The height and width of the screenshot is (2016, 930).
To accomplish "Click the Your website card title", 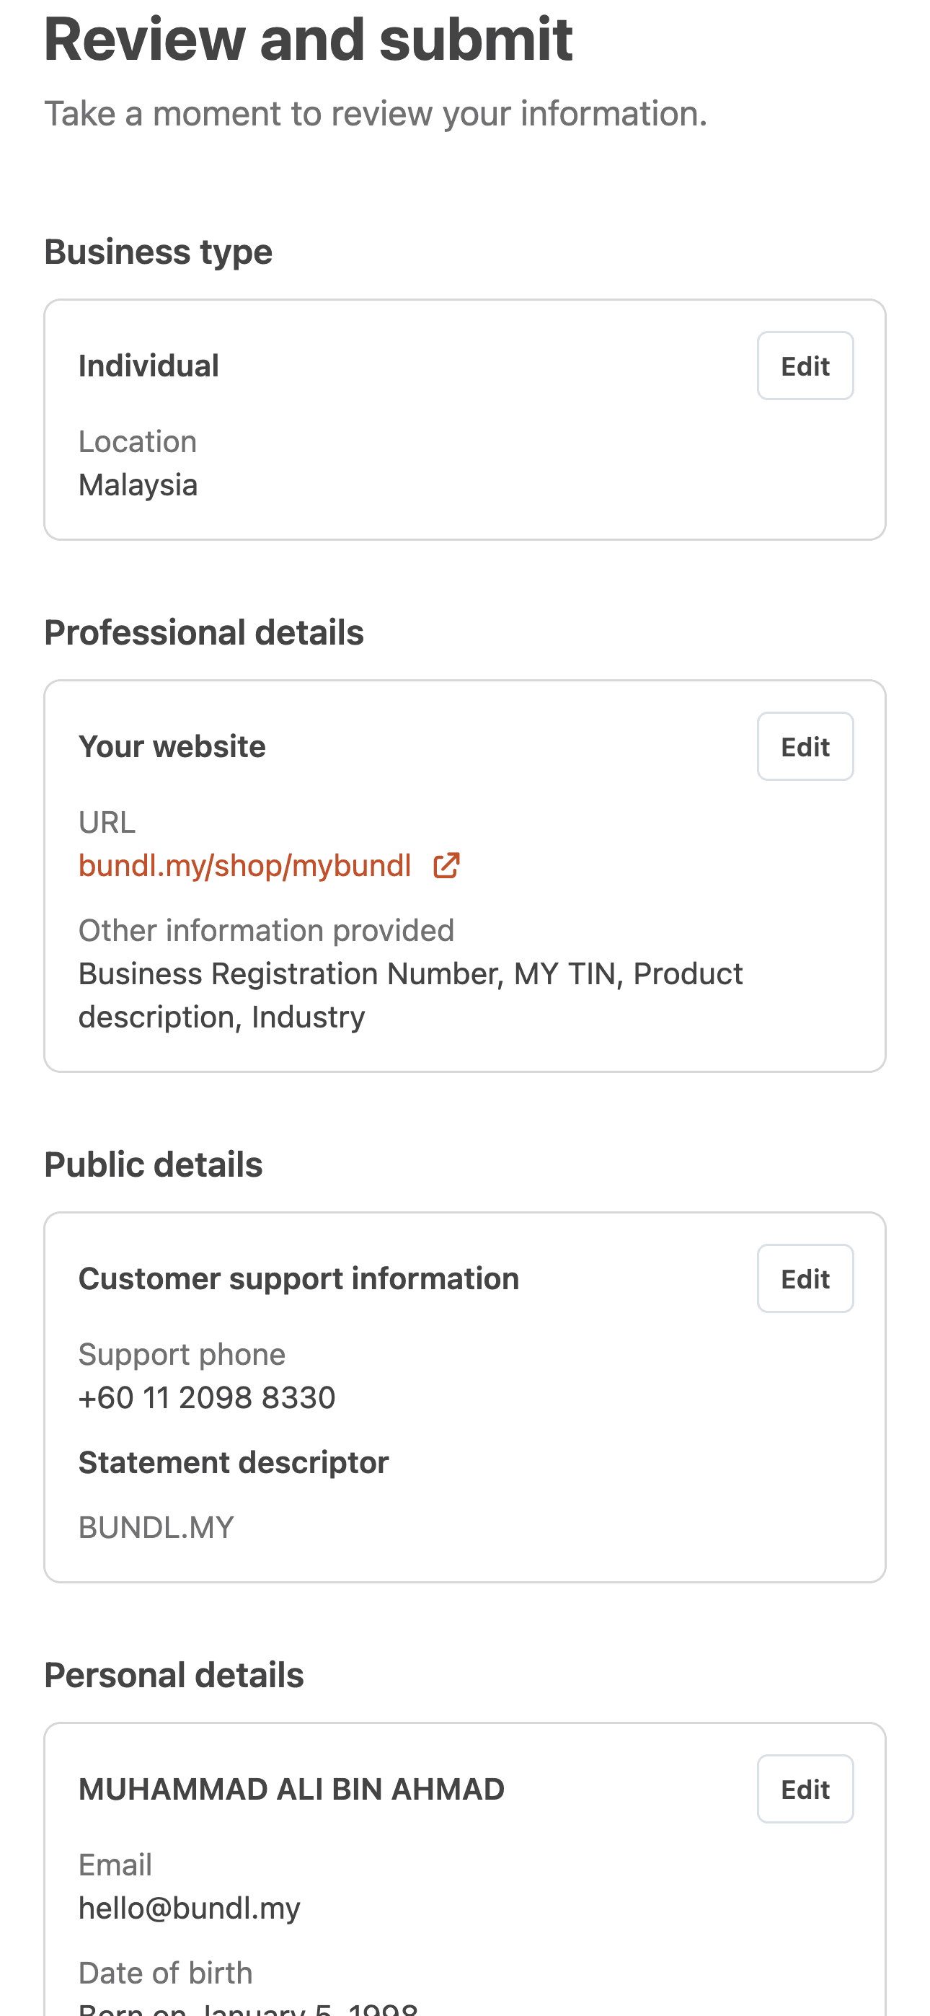I will 172,746.
